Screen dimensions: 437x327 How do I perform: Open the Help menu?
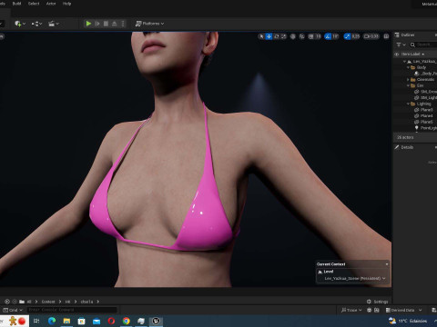click(x=66, y=4)
